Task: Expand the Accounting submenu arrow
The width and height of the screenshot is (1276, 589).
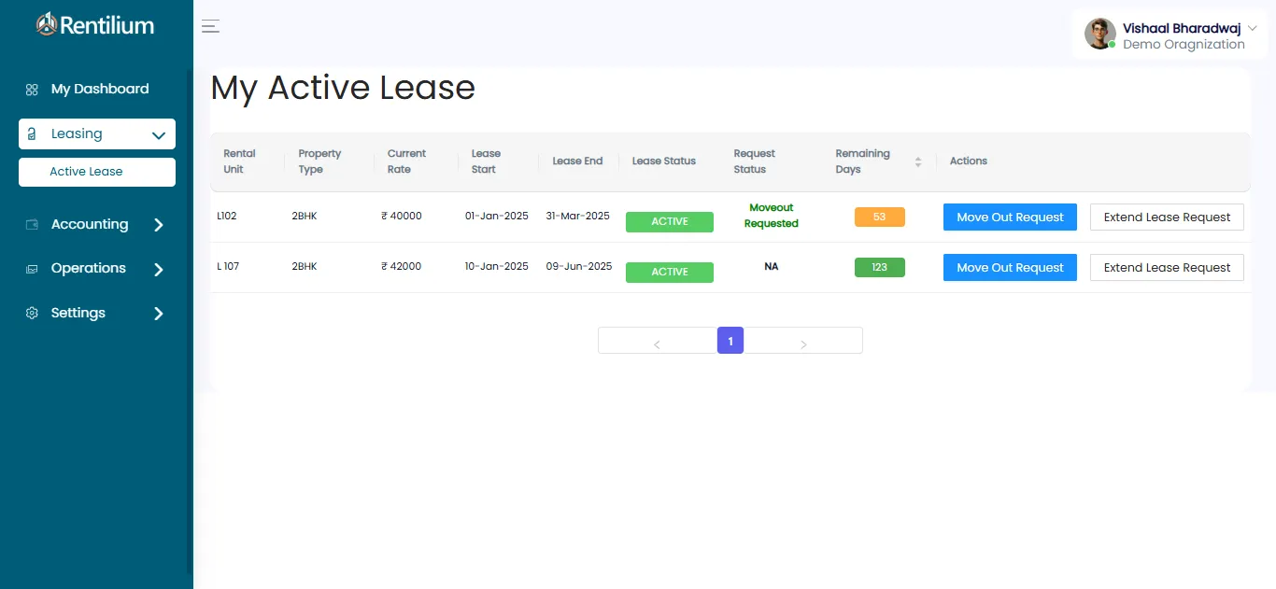Action: [x=159, y=225]
